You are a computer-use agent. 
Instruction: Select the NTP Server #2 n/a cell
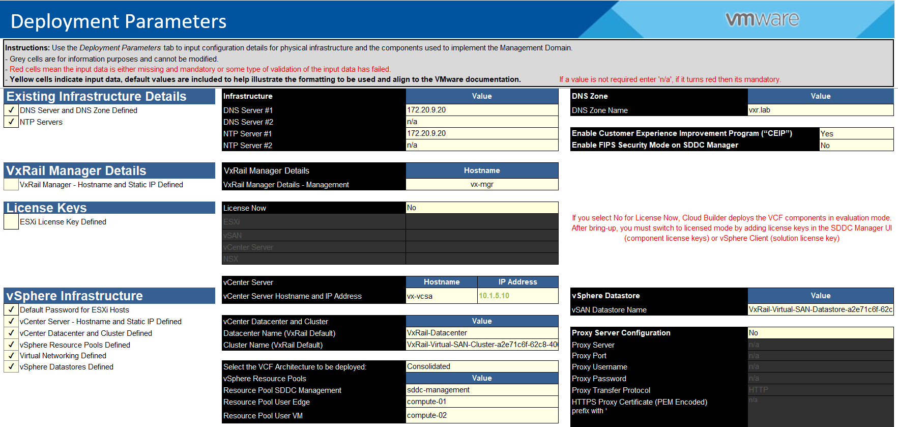[x=482, y=145]
